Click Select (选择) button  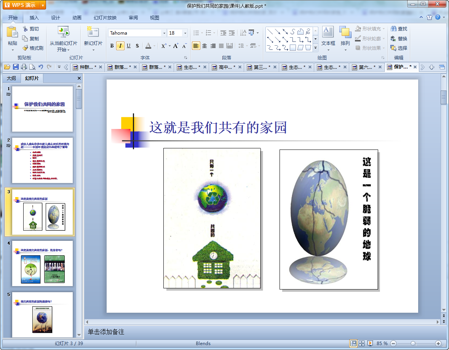pos(399,48)
